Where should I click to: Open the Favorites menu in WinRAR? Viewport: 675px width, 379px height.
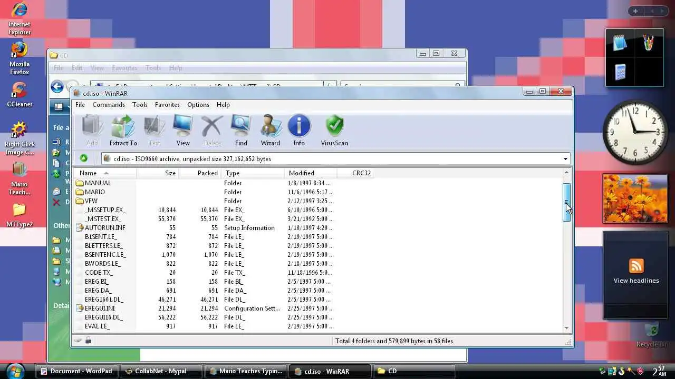click(167, 105)
